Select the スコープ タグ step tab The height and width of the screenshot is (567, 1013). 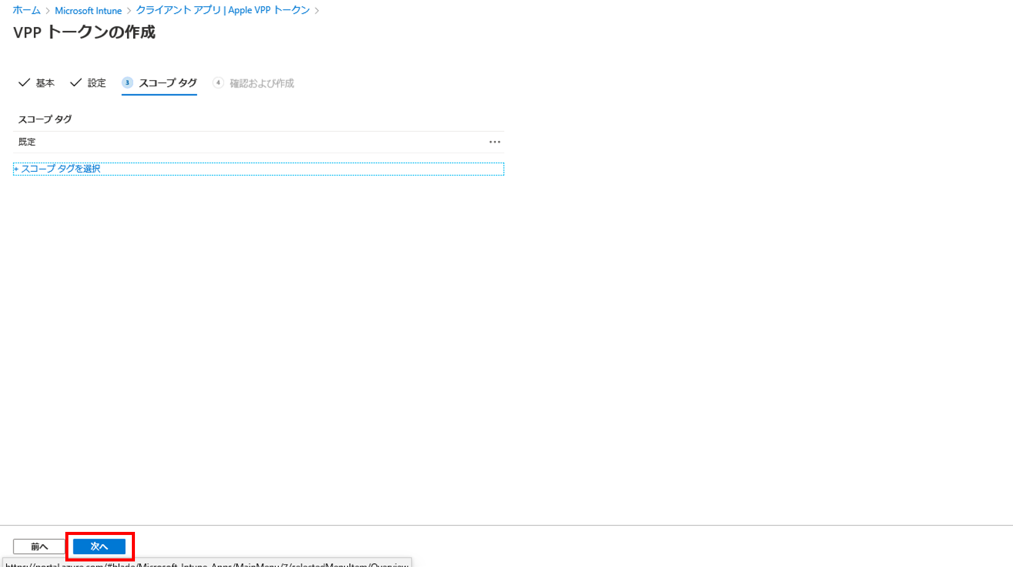coord(168,83)
